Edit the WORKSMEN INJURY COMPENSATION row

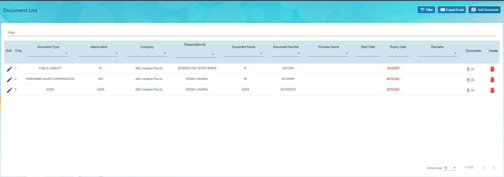tap(9, 80)
